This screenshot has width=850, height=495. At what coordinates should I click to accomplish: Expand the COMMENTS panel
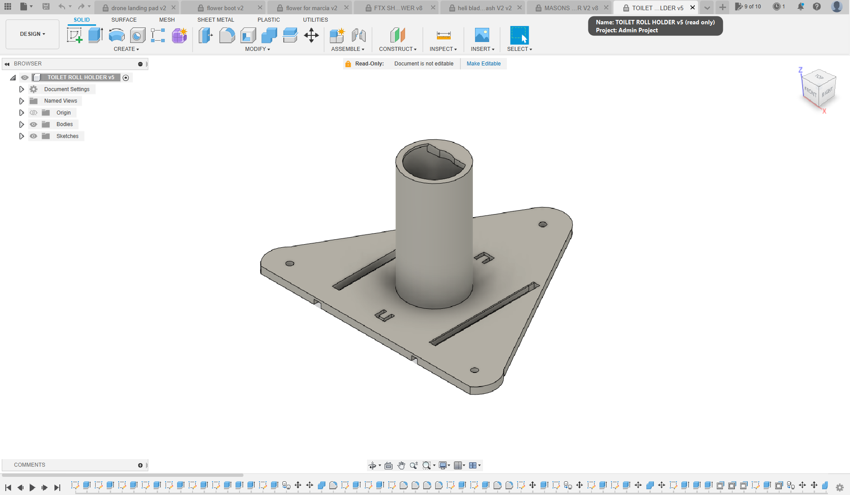pos(140,465)
